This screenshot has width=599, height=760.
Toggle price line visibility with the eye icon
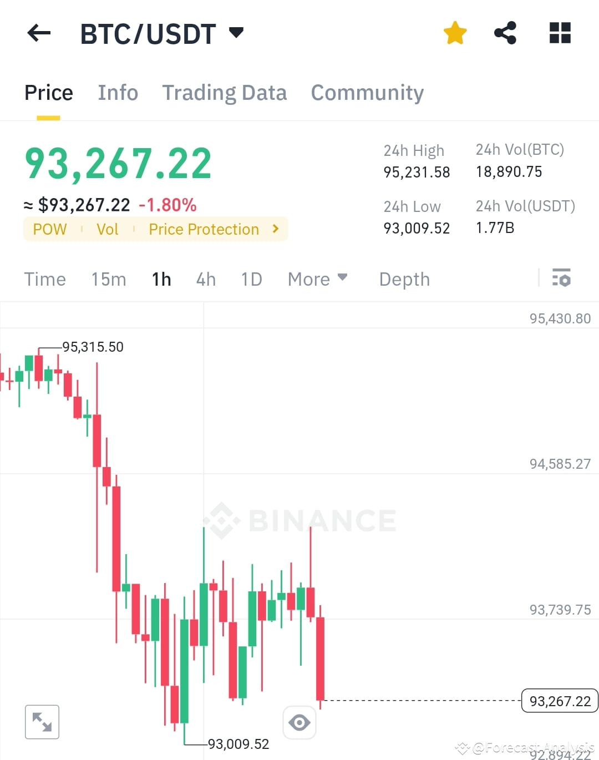point(299,722)
